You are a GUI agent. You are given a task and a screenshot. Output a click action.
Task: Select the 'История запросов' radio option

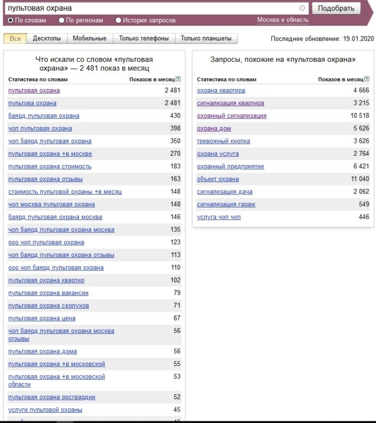pos(118,20)
